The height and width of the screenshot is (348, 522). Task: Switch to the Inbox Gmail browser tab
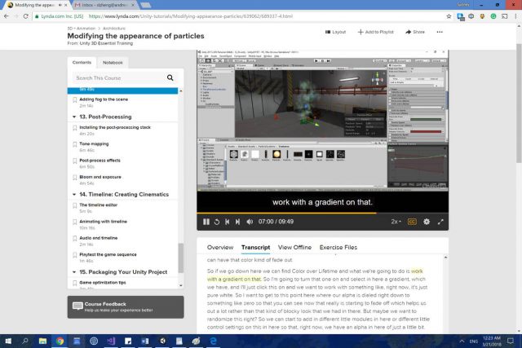point(104,5)
